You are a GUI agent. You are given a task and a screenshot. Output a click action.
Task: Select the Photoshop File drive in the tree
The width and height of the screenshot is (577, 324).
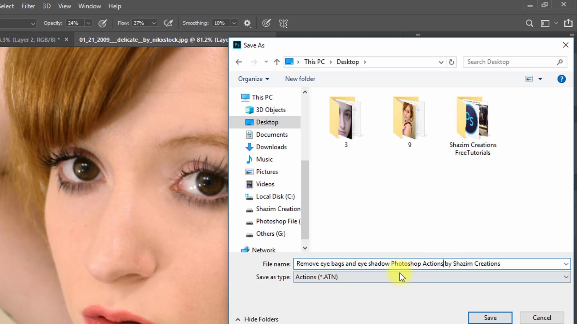click(x=278, y=221)
